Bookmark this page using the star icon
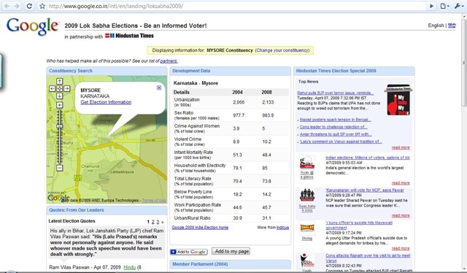Image resolution: width=467 pixels, height=273 pixels. coord(42,6)
